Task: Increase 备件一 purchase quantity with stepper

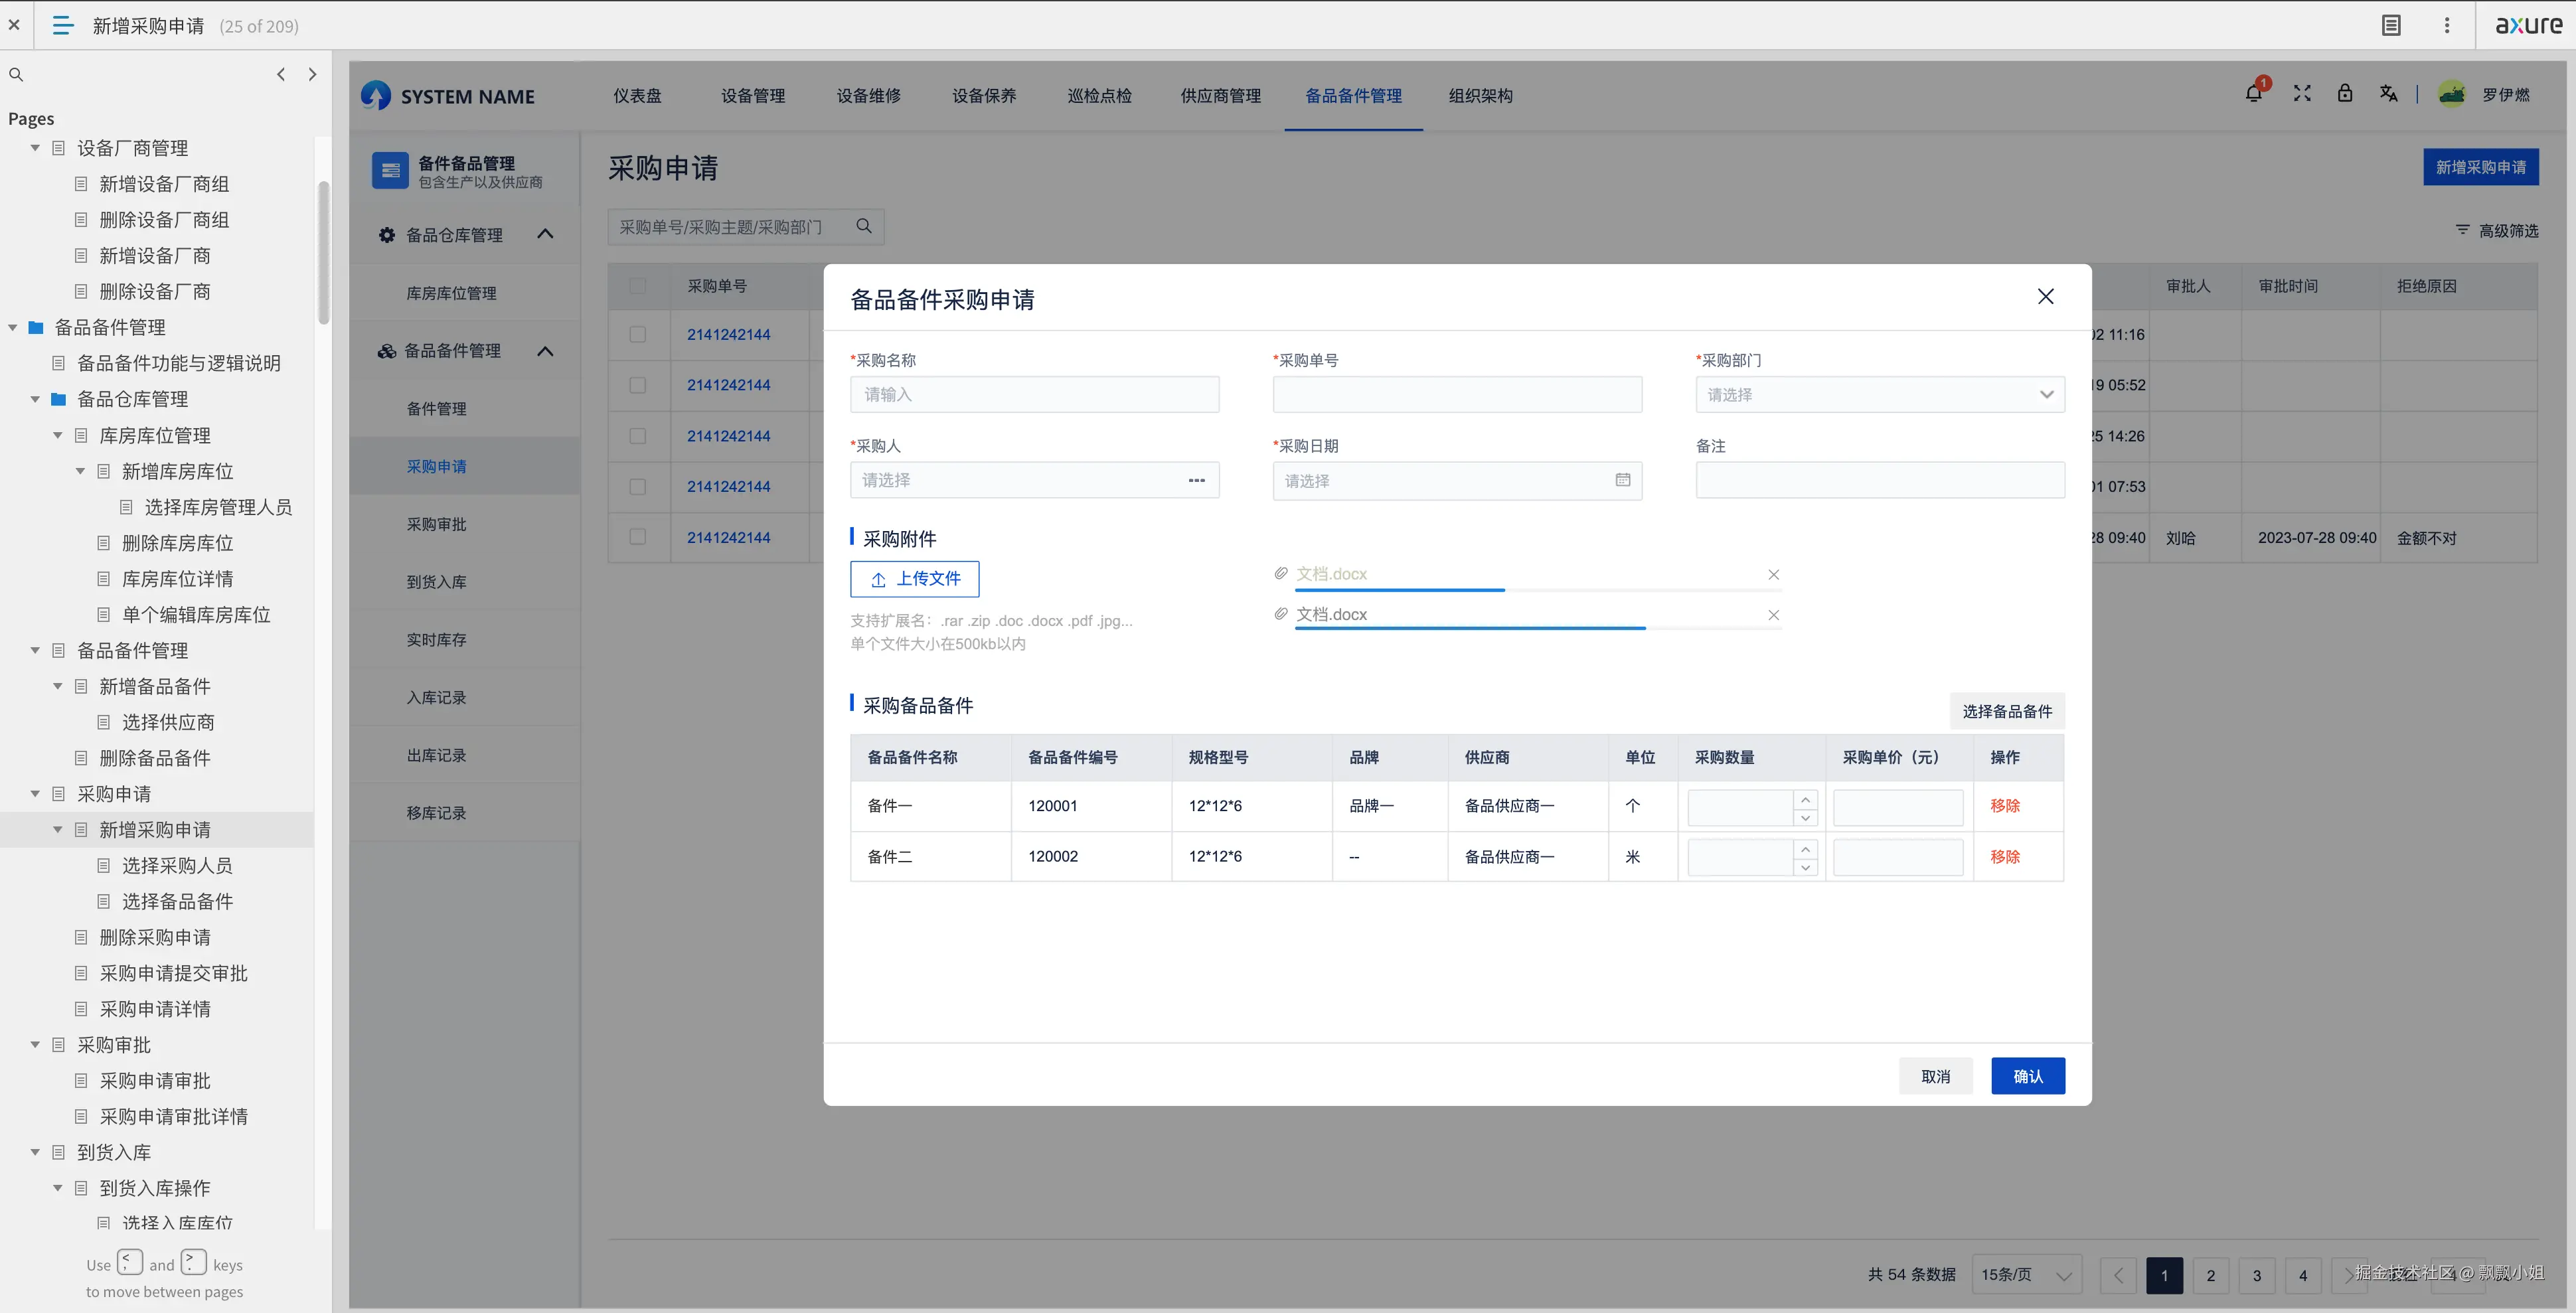Action: point(1805,799)
